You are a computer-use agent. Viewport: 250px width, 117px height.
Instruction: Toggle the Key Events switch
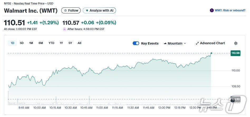136,43
